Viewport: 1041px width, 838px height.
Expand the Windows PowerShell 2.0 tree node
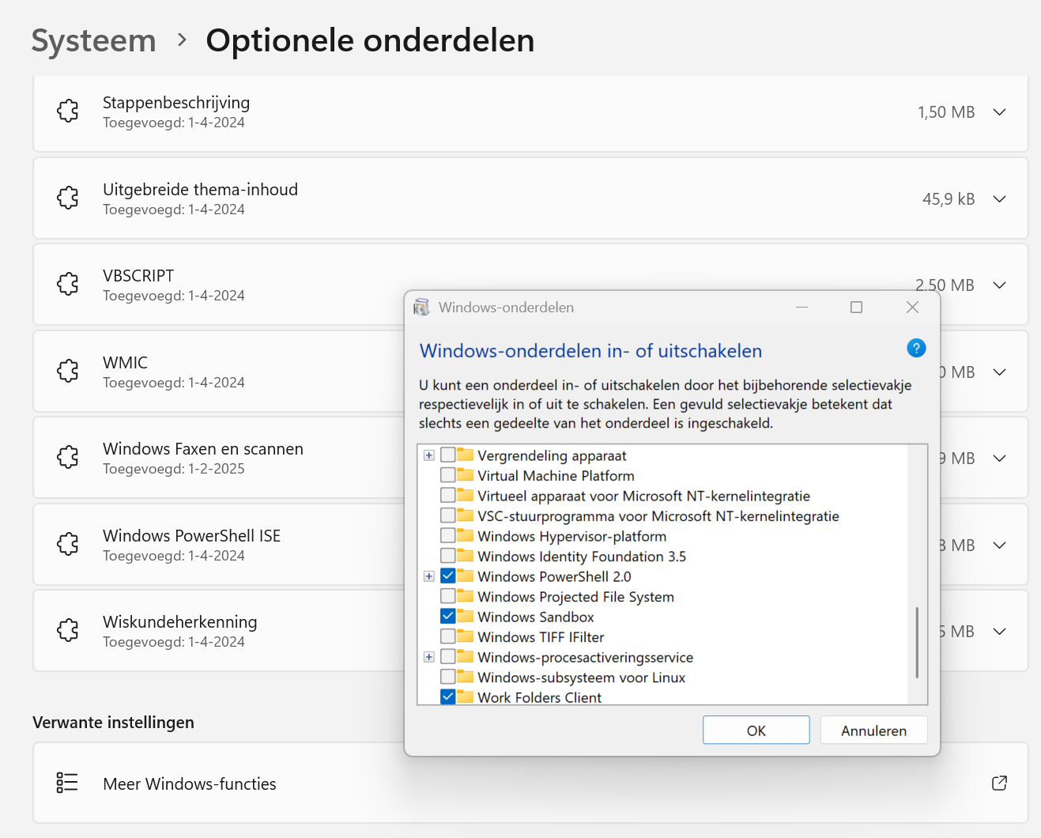[429, 576]
